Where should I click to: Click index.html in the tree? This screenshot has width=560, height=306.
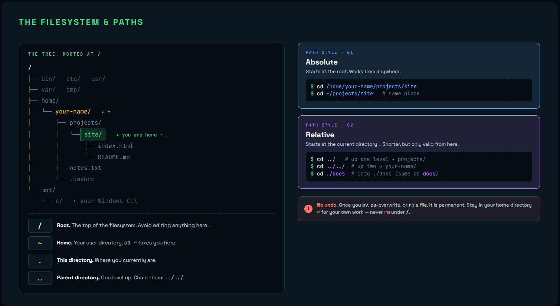click(115, 146)
